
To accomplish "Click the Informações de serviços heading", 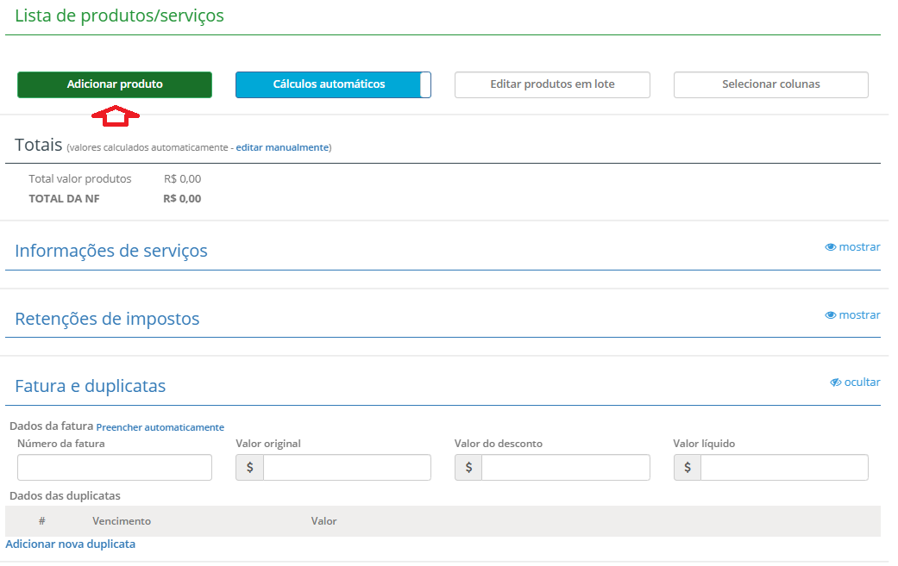I will [111, 251].
